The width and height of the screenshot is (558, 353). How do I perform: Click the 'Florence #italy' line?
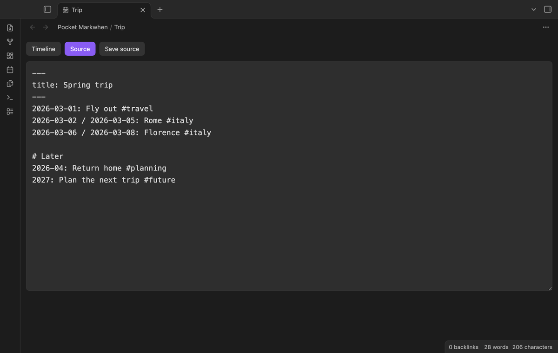click(122, 133)
